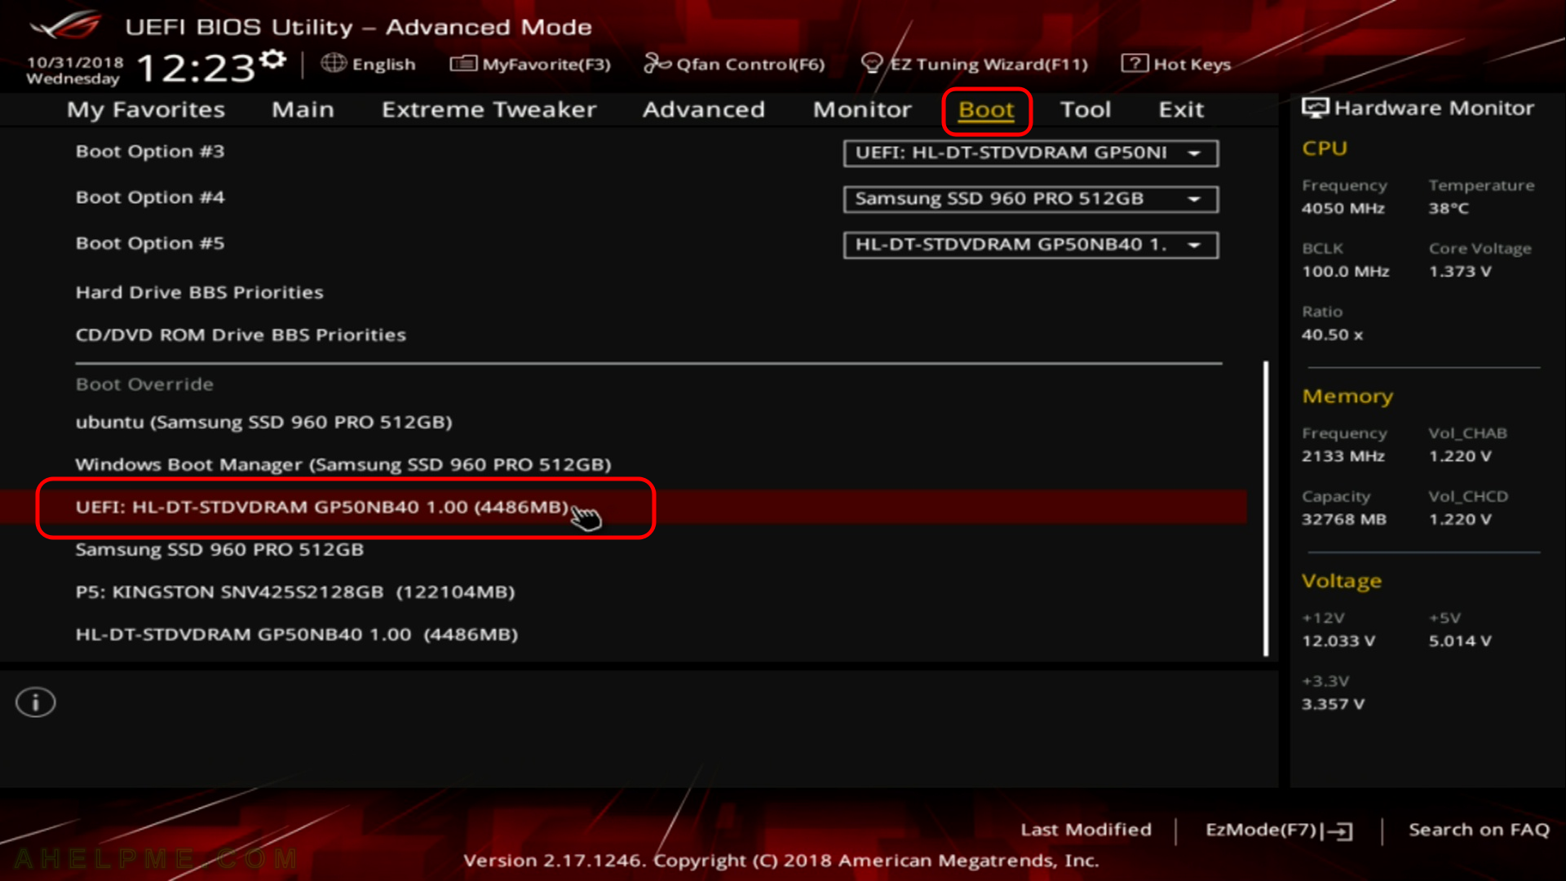Select ubuntu Samsung SSD 960 PRO boot override
This screenshot has height=881, width=1566.
(x=263, y=421)
